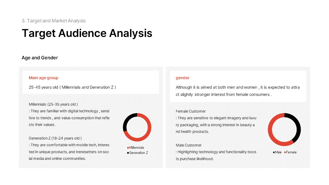329x185 pixels.
Task: Click the "25-45 years old" text line
Action: (72, 87)
